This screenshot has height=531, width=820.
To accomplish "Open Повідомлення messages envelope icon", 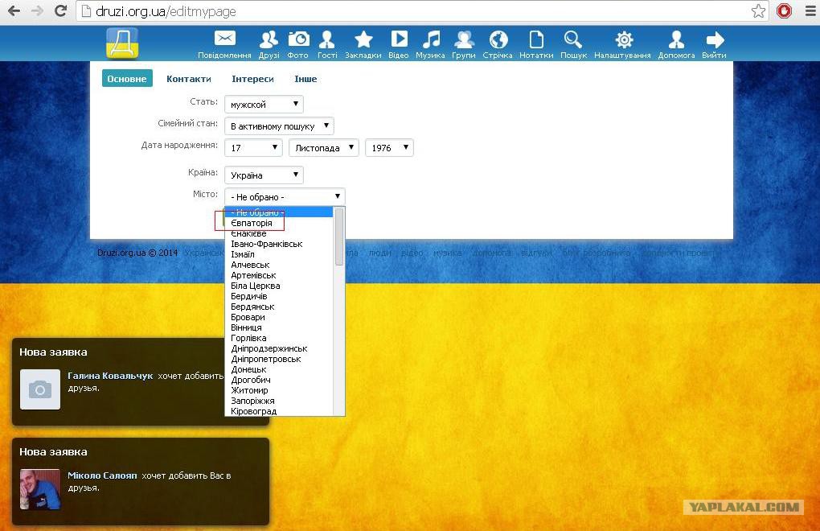I will pyautogui.click(x=225, y=39).
